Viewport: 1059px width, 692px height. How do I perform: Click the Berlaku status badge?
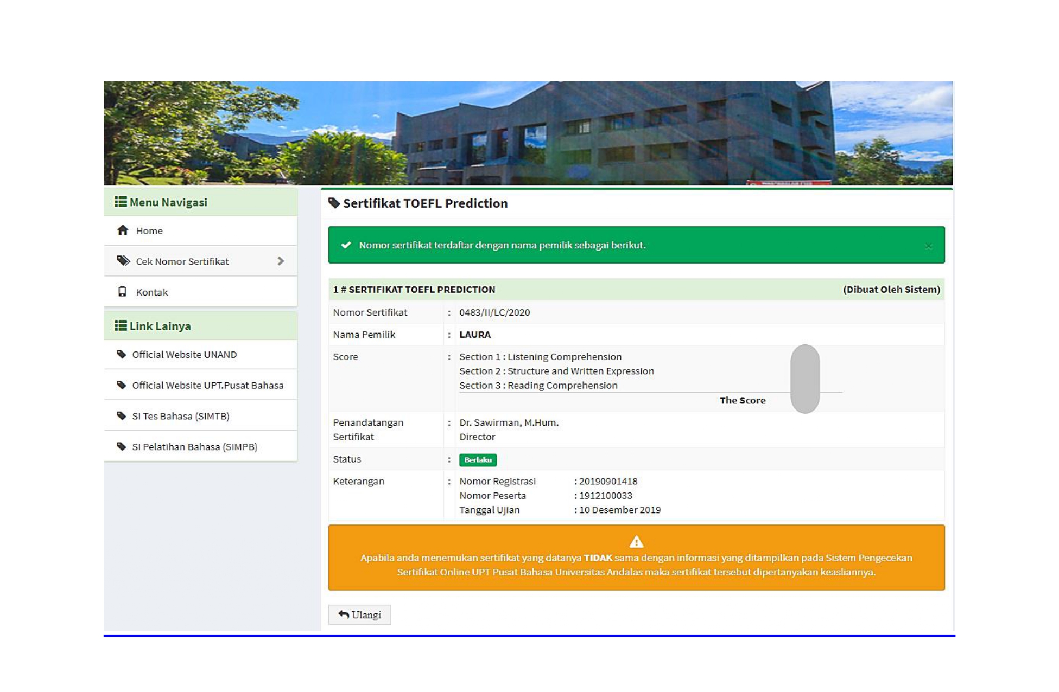click(478, 460)
